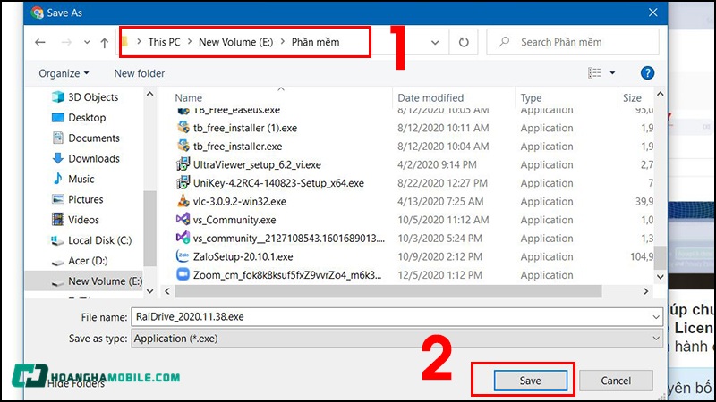
Task: Open the view options dropdown arrow
Action: point(613,72)
